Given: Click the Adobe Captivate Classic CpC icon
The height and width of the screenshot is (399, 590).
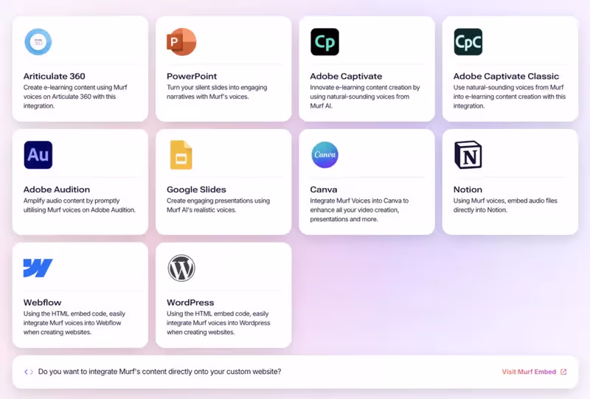Looking at the screenshot, I should point(468,42).
